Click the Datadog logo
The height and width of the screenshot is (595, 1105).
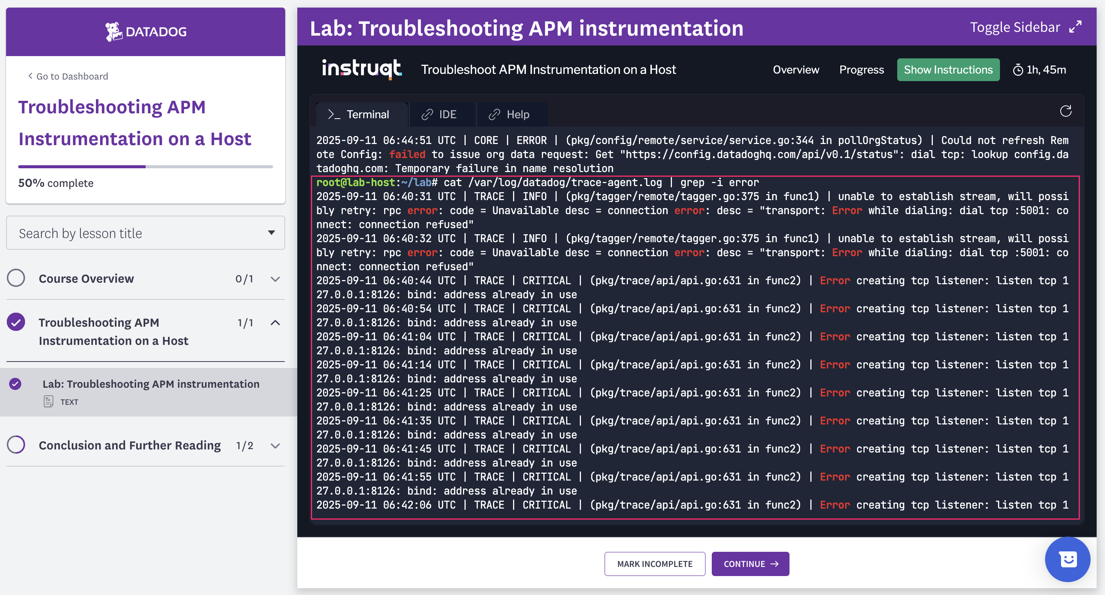(145, 31)
